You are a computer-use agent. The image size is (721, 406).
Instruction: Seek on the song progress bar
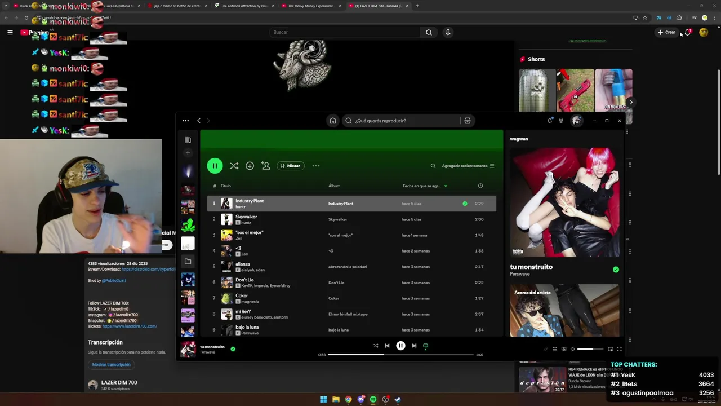pos(400,355)
